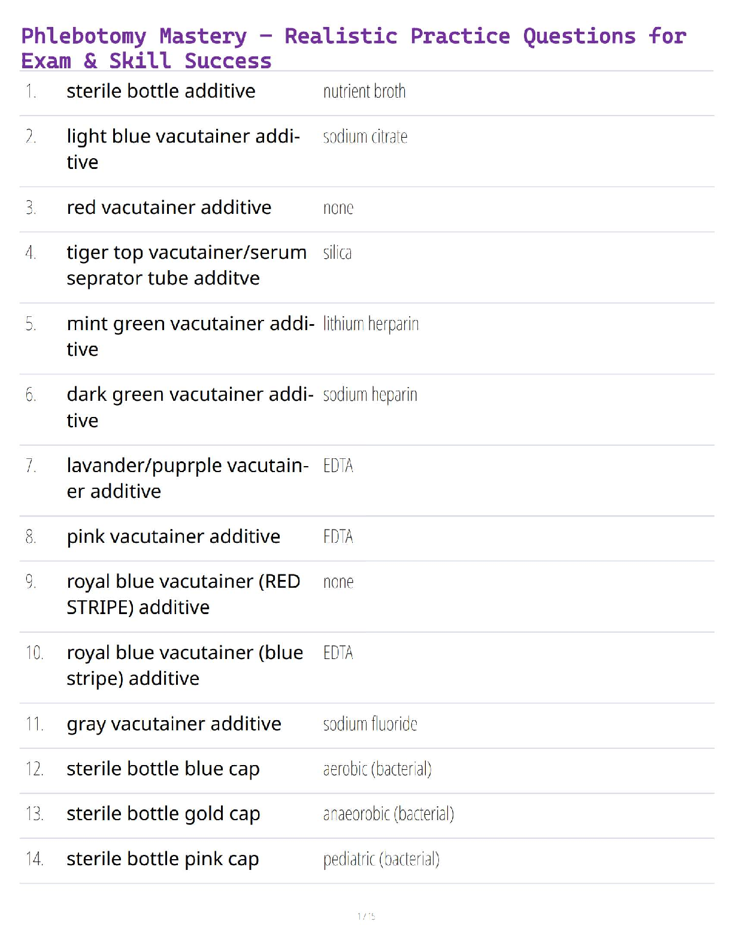733x949 pixels.
Task: Select the lavander/puprple vacutainer additive term
Action: click(x=187, y=478)
